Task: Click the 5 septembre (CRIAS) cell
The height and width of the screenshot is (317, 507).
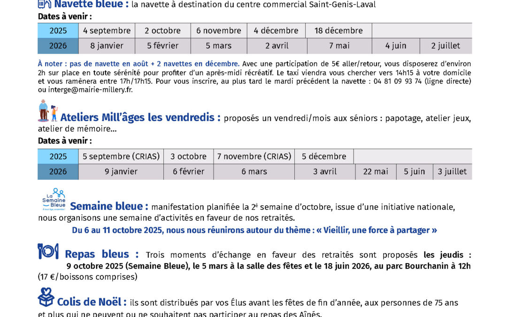Action: click(121, 156)
